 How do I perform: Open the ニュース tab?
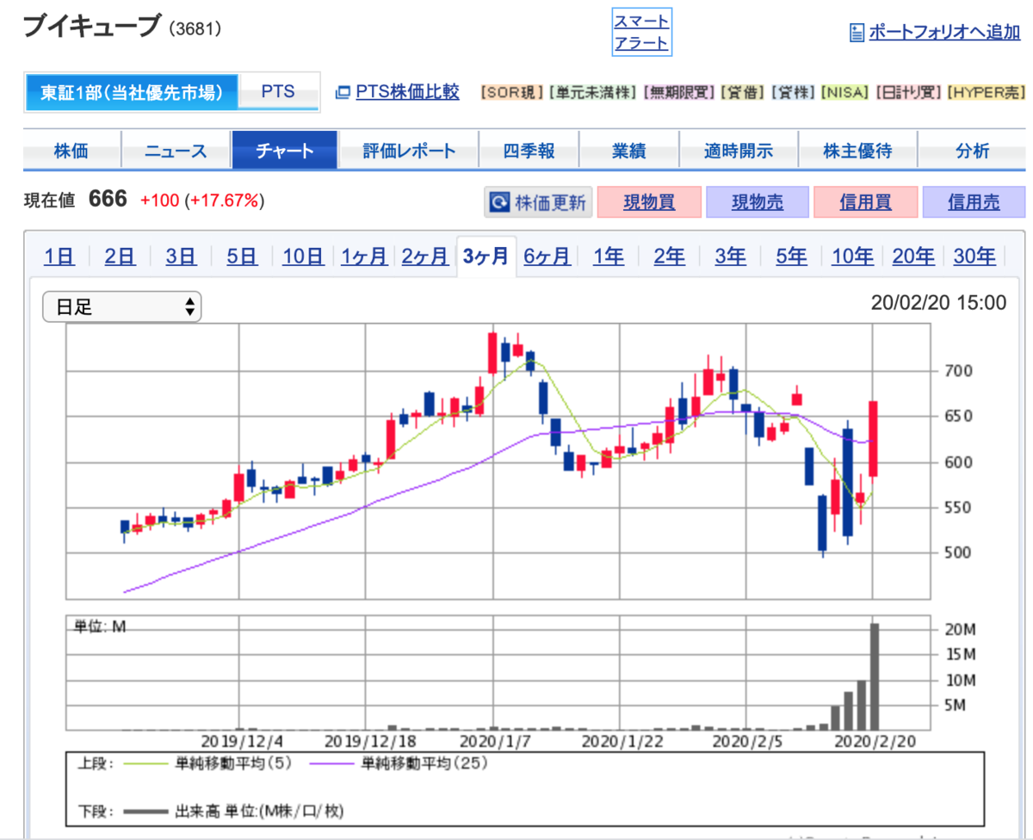176,151
